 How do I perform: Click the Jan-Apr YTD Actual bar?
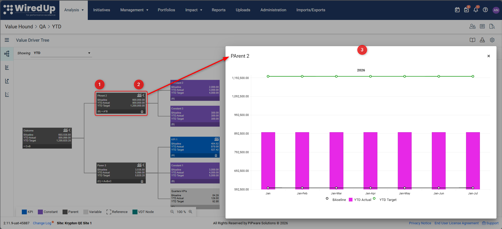[370, 161]
